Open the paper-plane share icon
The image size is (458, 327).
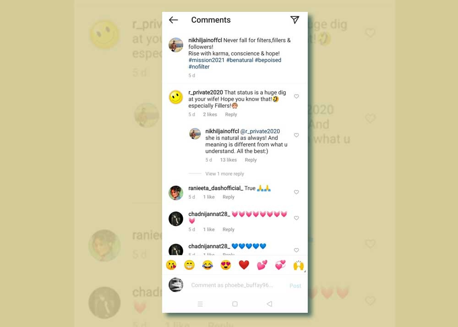tap(294, 20)
